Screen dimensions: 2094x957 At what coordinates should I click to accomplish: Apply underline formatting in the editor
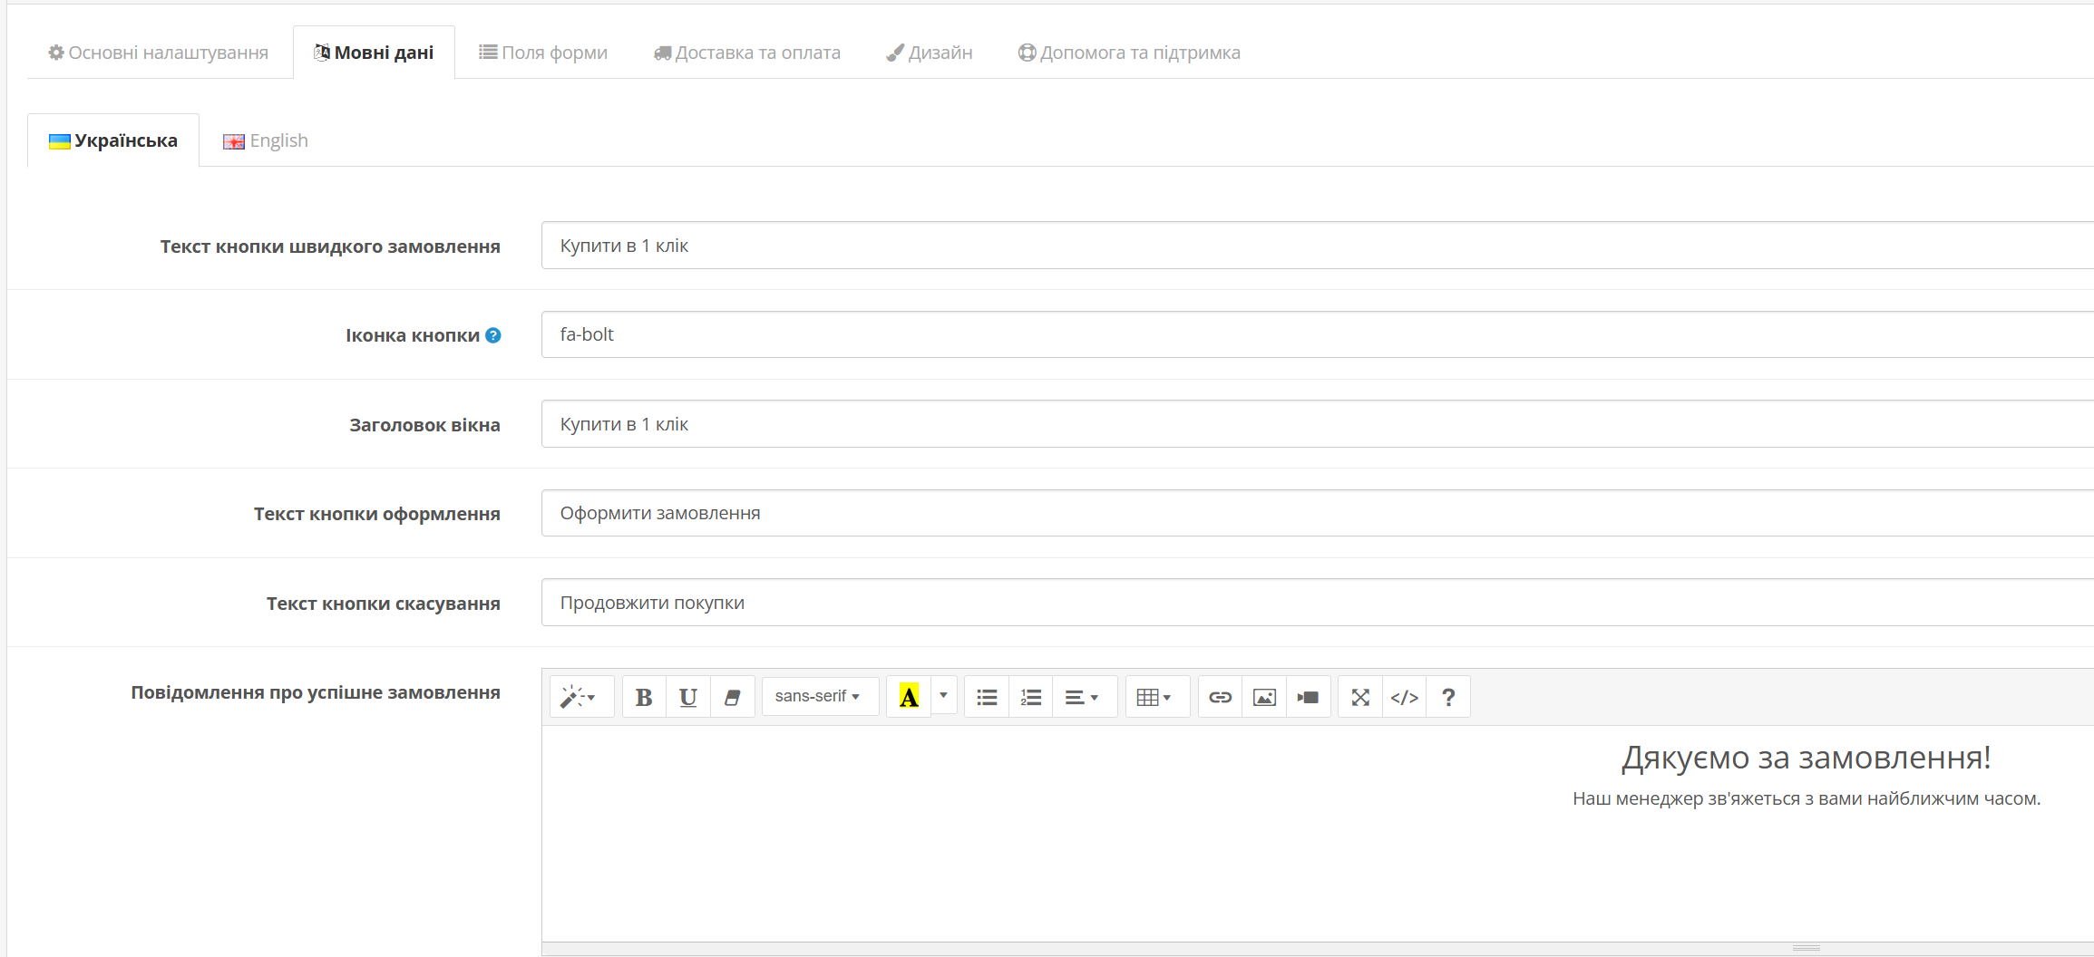[688, 697]
